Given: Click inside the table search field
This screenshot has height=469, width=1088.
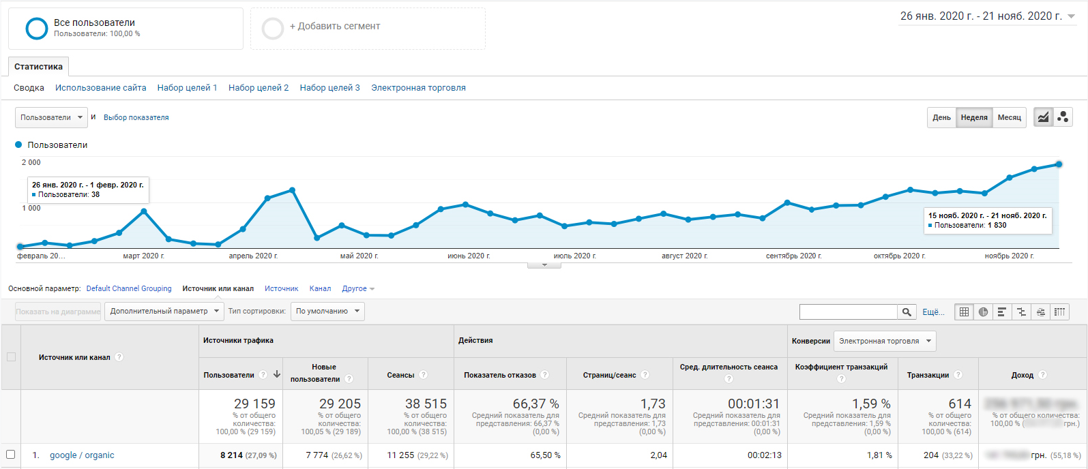Looking at the screenshot, I should pos(849,312).
